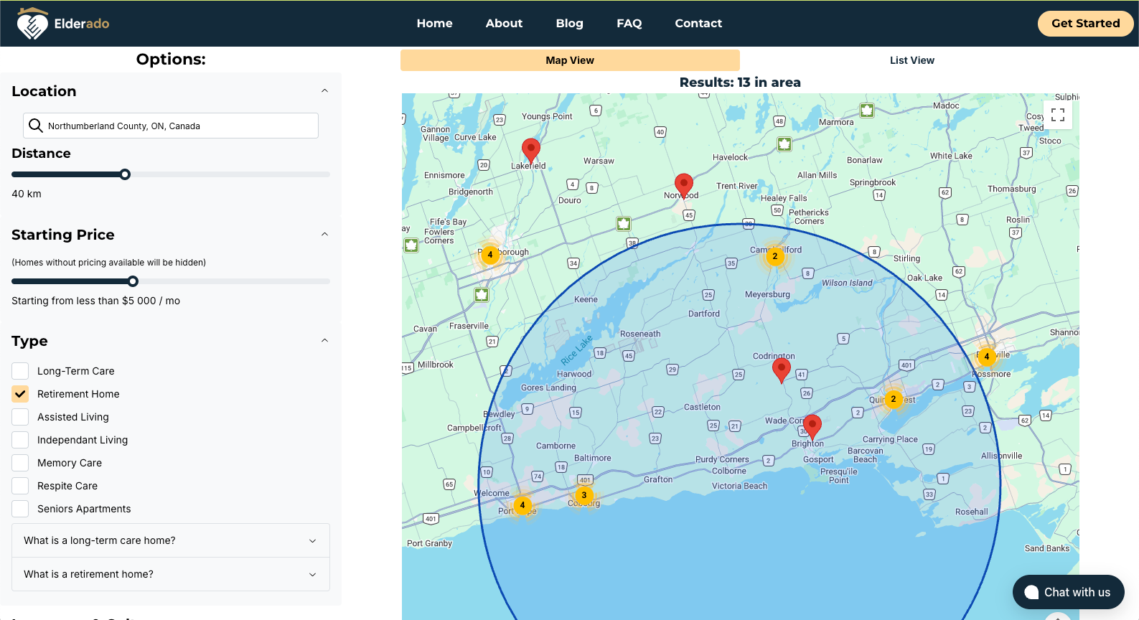This screenshot has height=620, width=1139.
Task: Open the red pin at Brighton
Action: (812, 426)
